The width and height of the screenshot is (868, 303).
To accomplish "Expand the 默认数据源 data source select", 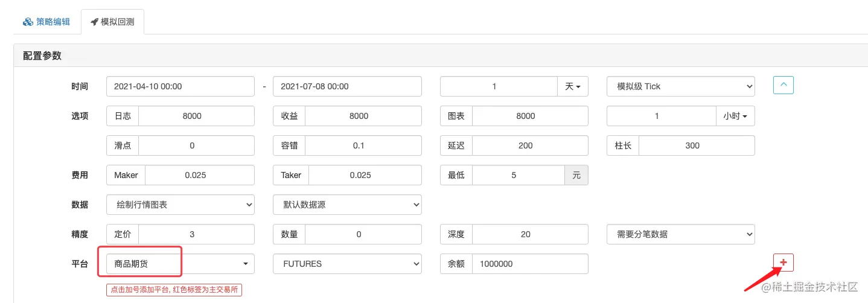I will (347, 205).
